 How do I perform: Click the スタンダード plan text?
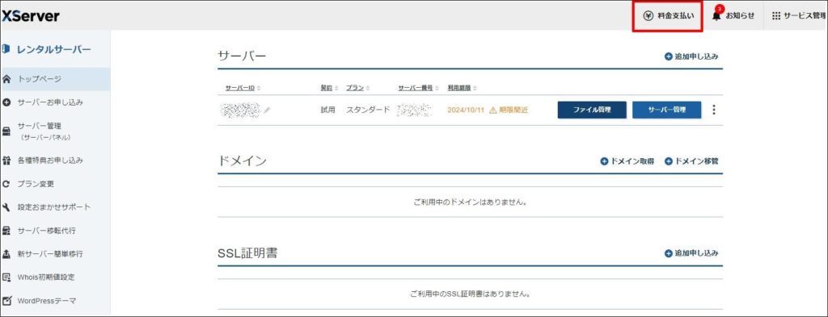coord(368,110)
